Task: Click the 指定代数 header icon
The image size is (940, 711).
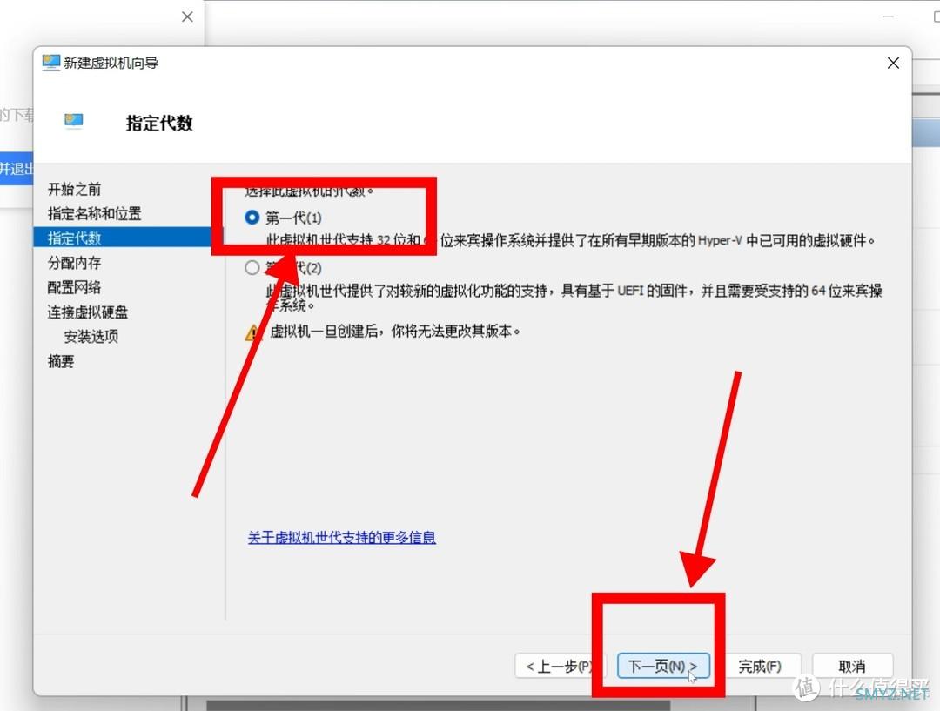Action: [x=74, y=121]
